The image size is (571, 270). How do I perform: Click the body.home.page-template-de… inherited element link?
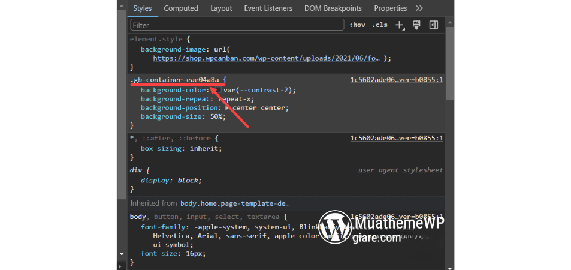point(234,203)
